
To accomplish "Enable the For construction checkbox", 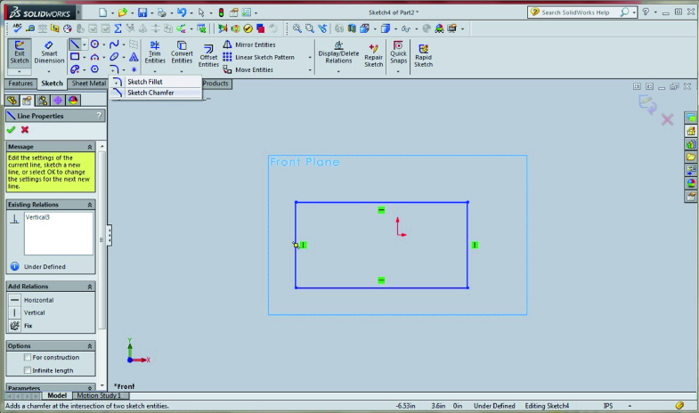I will click(x=28, y=357).
